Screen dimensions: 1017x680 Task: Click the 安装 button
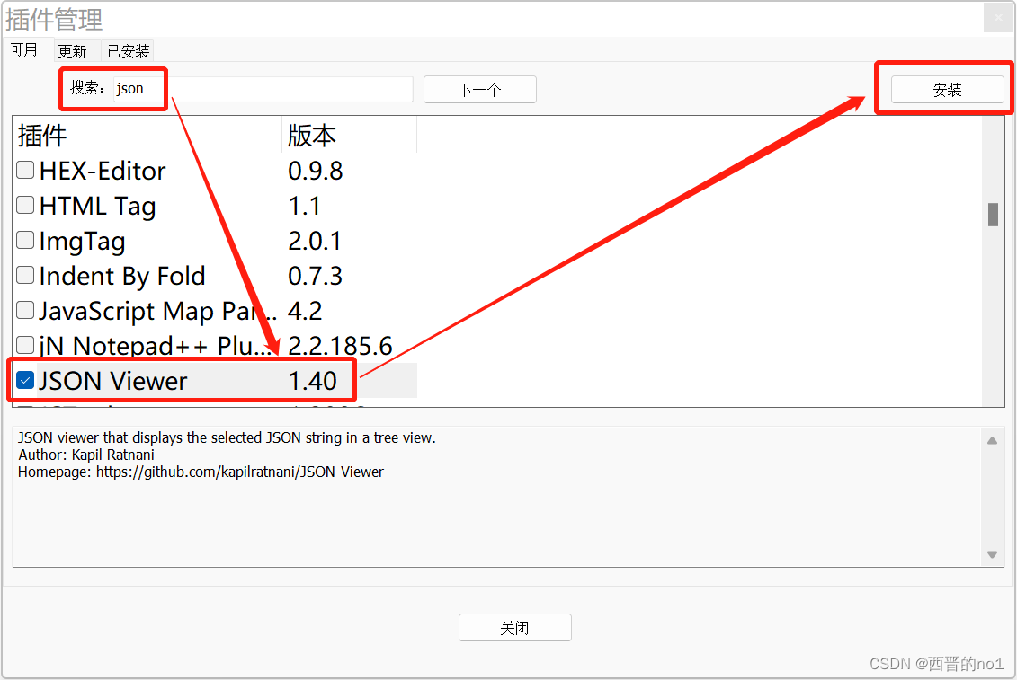point(947,90)
